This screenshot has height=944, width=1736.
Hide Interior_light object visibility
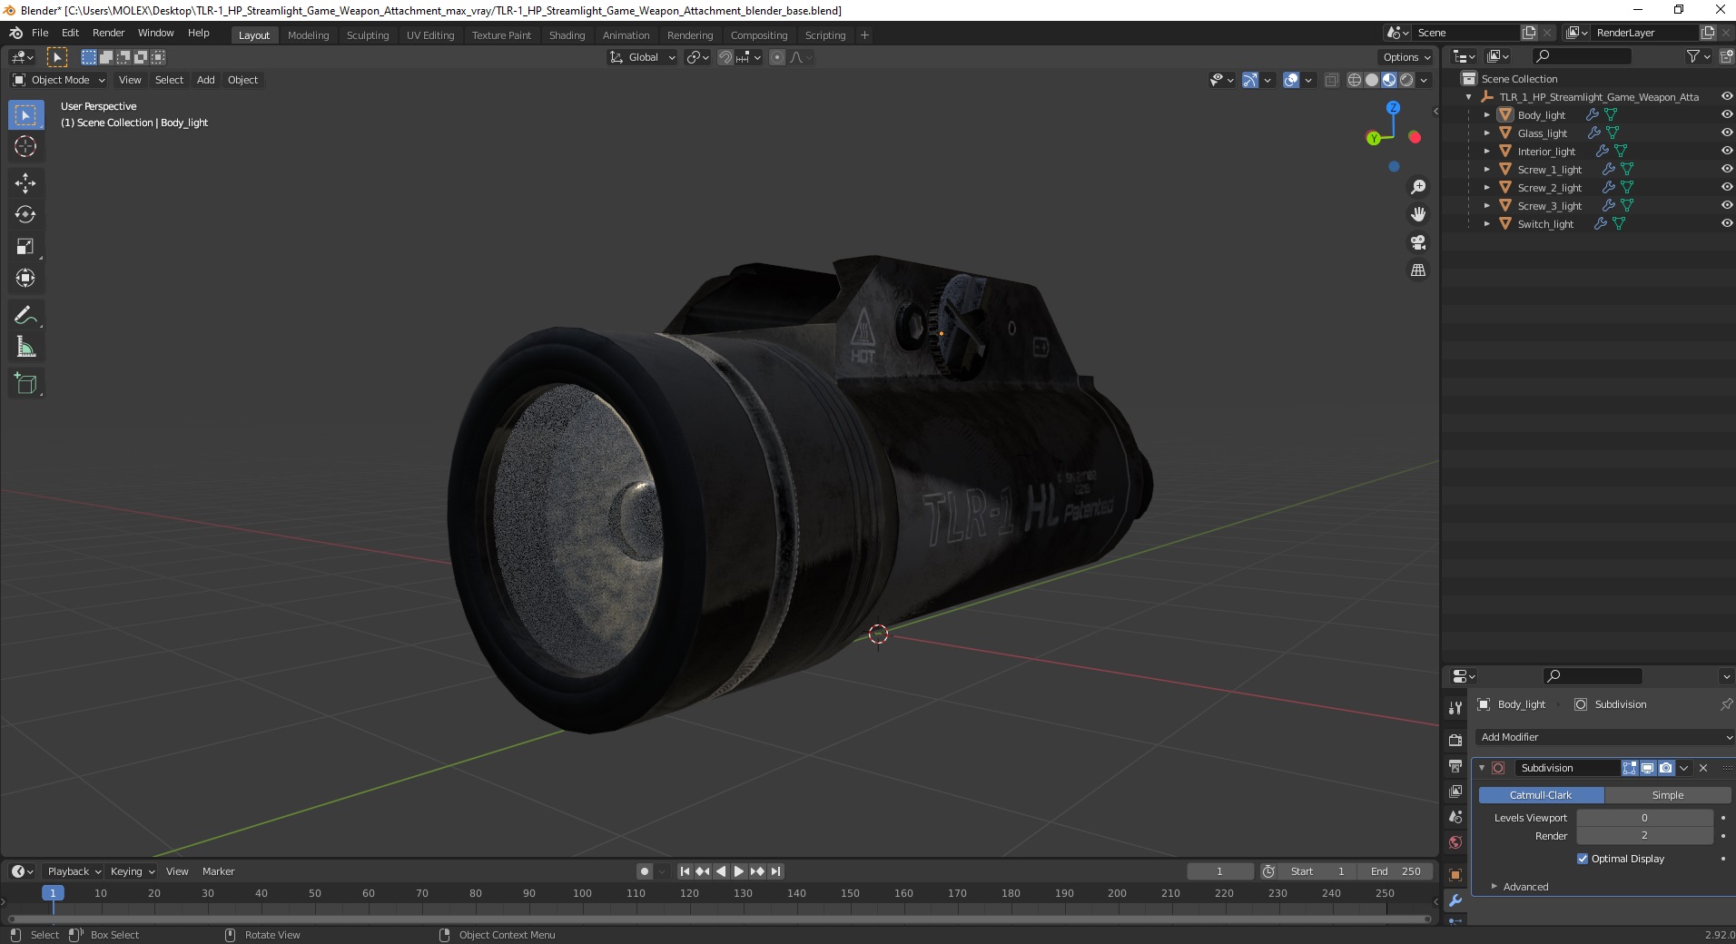[1726, 152]
